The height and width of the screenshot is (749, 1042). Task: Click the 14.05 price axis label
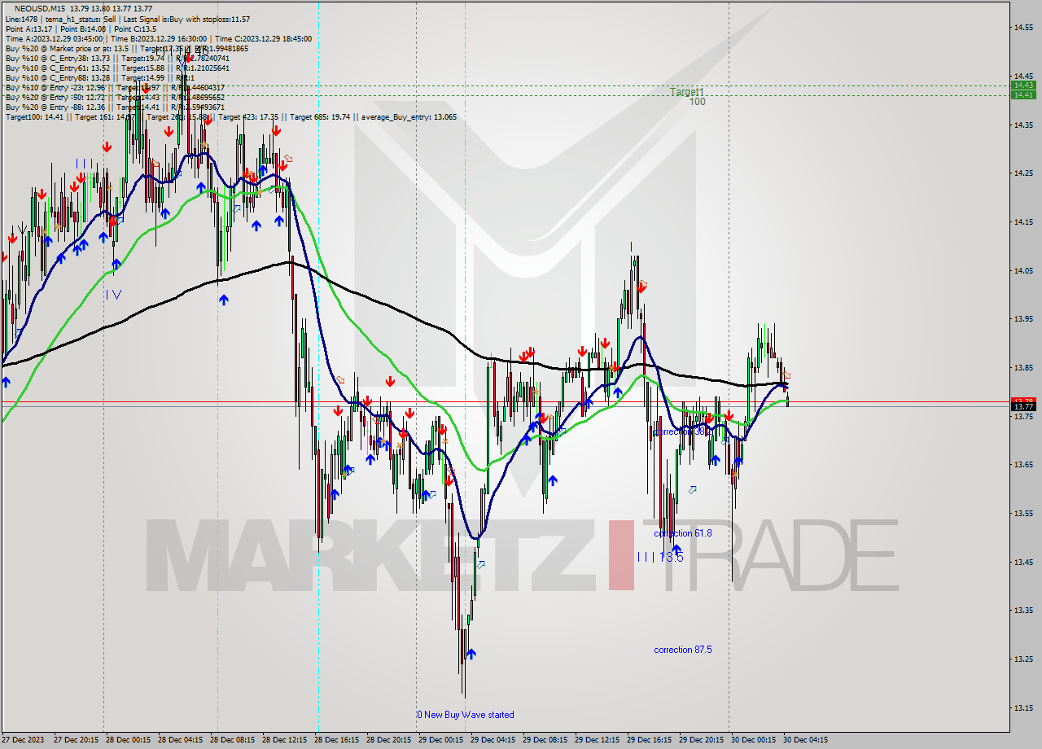coord(1023,270)
